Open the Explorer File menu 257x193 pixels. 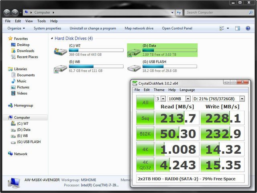pyautogui.click(x=8, y=21)
